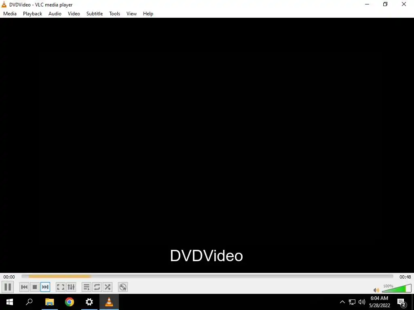Skip to next media with skip-forward button

(45, 287)
